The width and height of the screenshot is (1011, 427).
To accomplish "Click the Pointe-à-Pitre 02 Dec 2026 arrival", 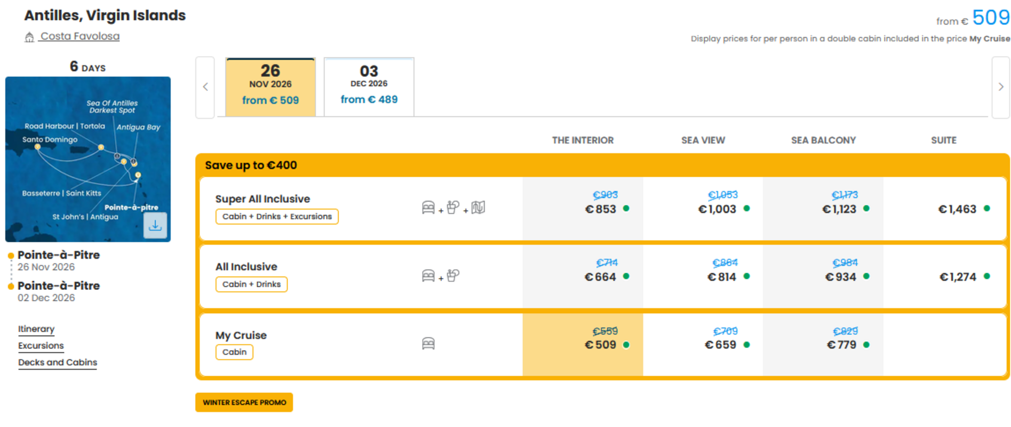I will (59, 291).
